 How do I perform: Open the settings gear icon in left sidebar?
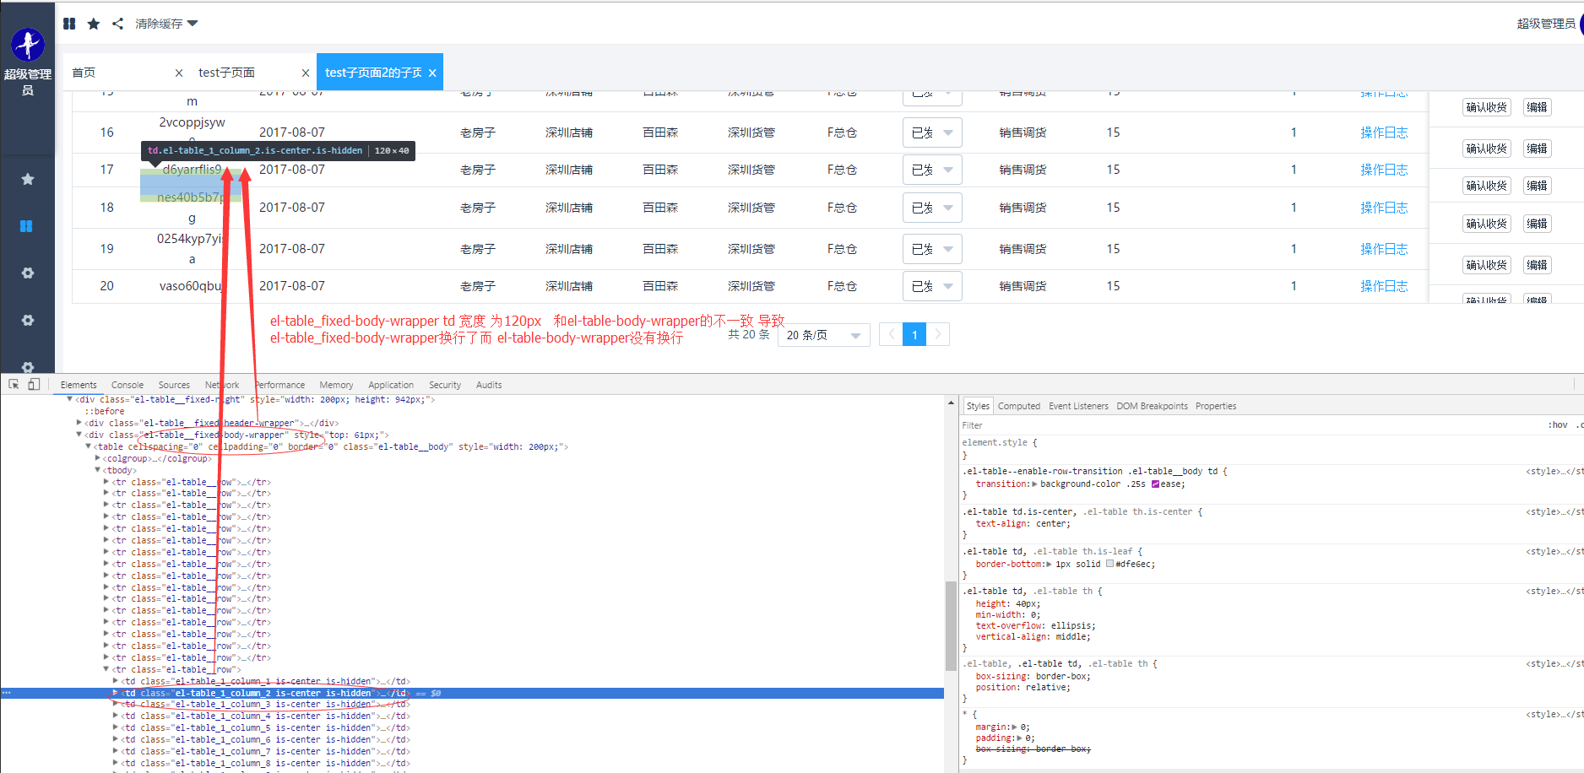point(28,273)
